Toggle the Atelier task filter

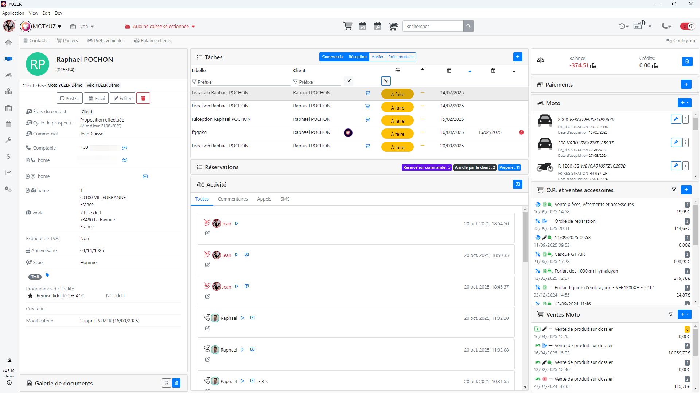click(377, 57)
